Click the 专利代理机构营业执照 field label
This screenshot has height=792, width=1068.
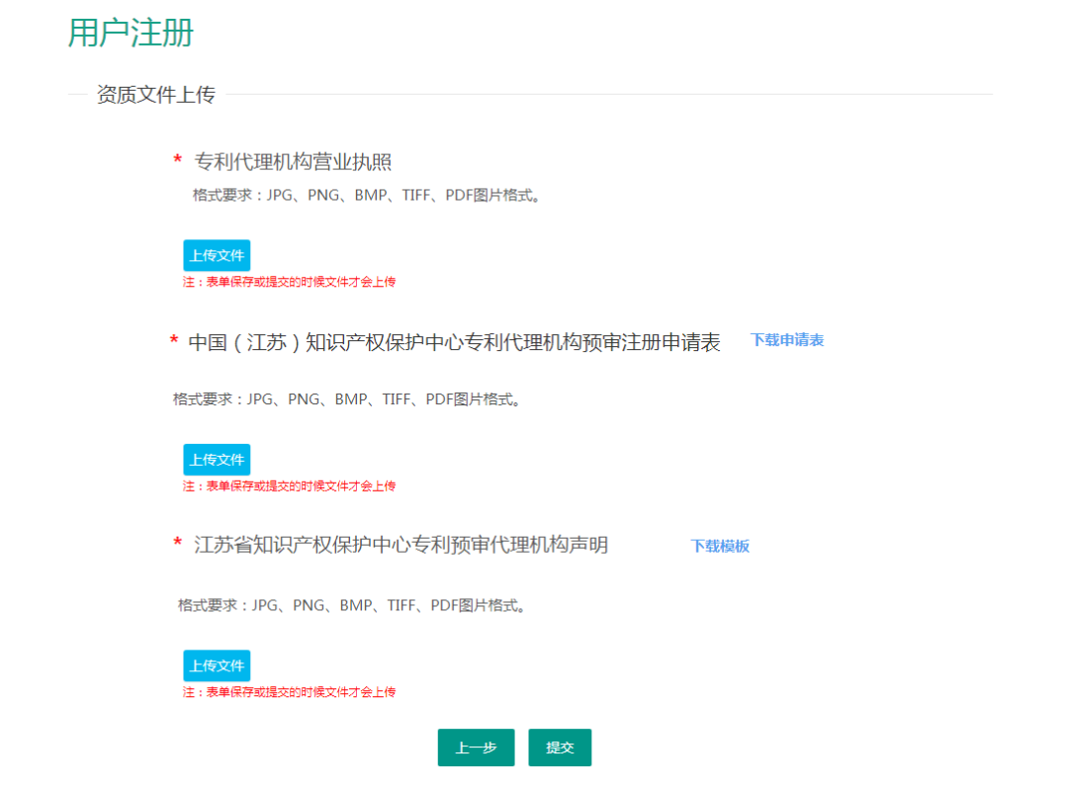tap(293, 162)
